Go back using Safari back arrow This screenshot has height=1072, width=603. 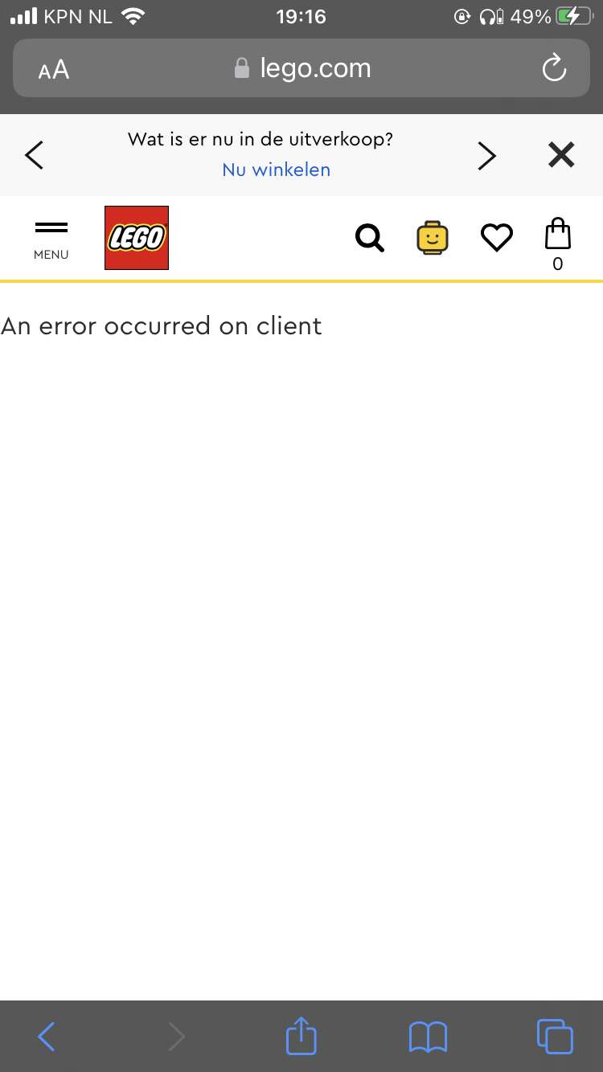[47, 1037]
